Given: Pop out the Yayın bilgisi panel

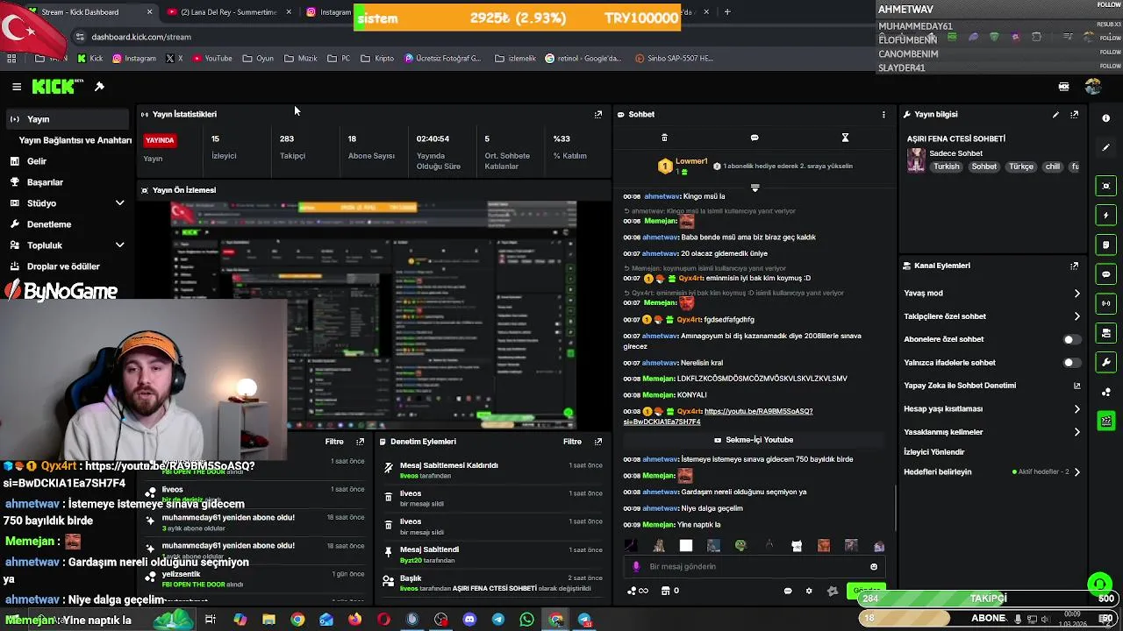Looking at the screenshot, I should pos(1074,114).
